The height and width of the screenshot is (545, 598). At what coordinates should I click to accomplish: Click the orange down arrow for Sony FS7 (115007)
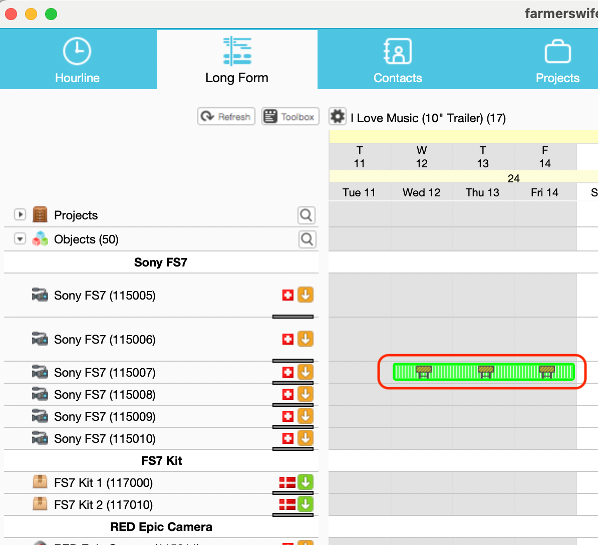point(306,372)
